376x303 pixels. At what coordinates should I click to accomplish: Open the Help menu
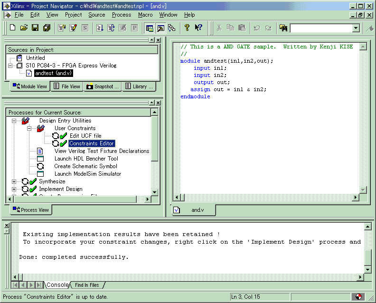point(189,15)
